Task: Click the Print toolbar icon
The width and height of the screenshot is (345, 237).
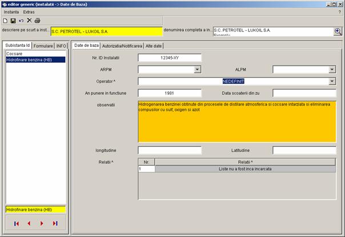Action: point(37,20)
